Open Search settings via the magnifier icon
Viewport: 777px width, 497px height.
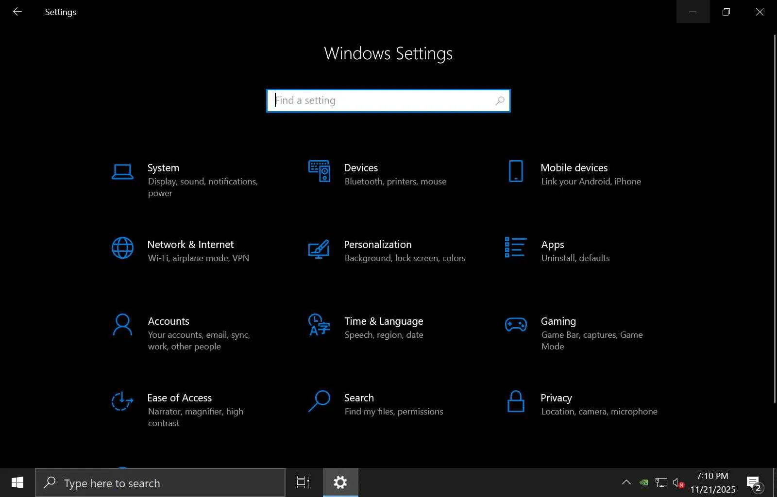coord(319,401)
